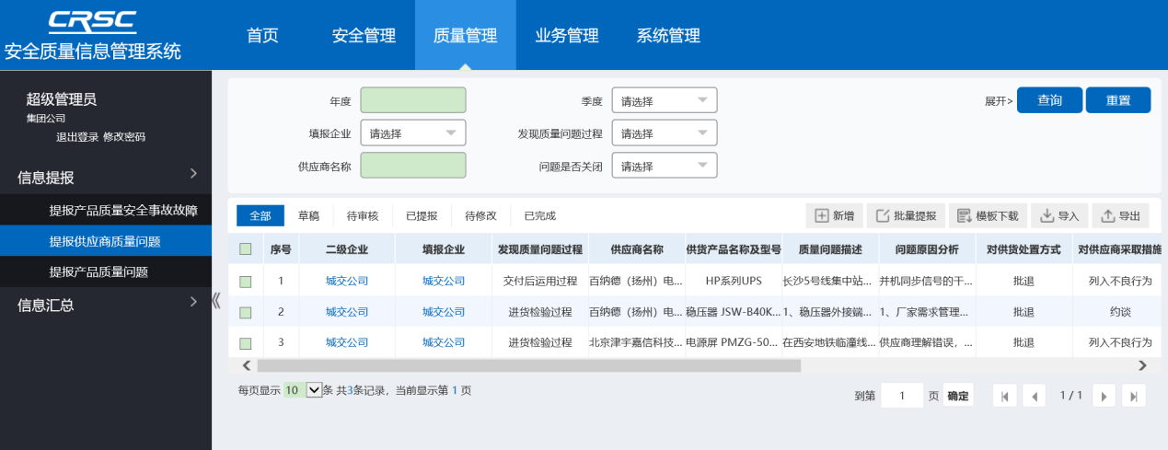Click the 确定 page jump button
Image resolution: width=1168 pixels, height=450 pixels.
click(958, 396)
